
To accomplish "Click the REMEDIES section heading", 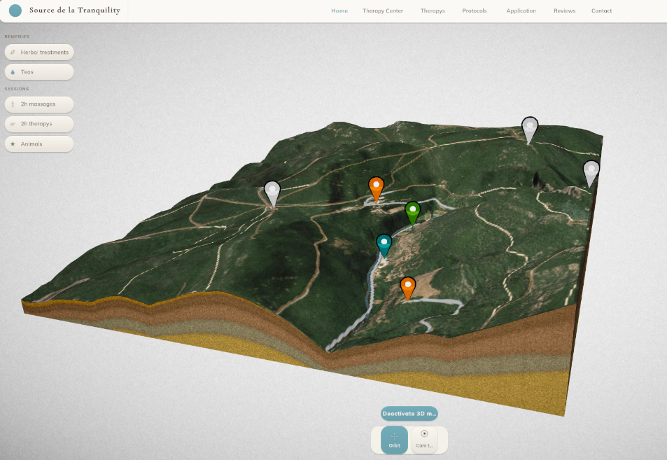I will (x=17, y=36).
